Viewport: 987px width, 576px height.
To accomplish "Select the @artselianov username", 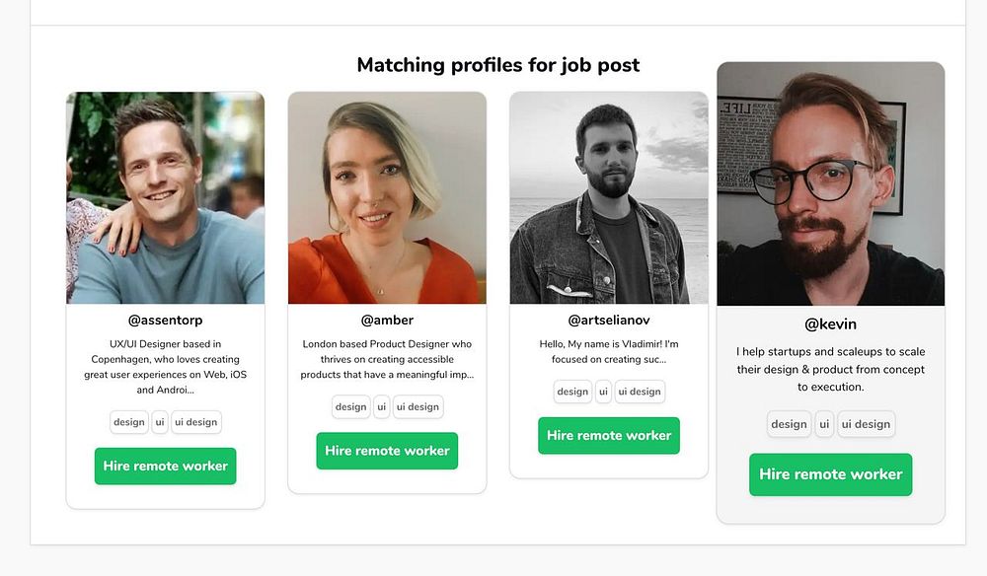I will [609, 321].
